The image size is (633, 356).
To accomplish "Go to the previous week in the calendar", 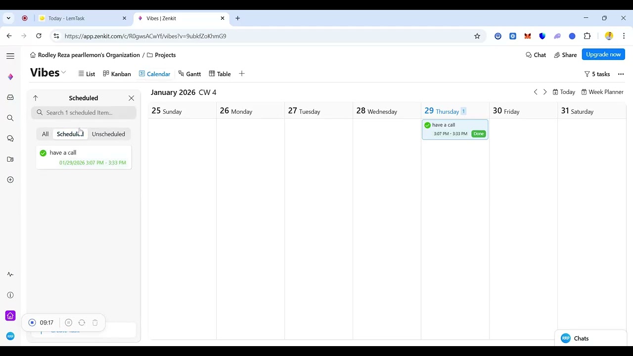I will (536, 92).
